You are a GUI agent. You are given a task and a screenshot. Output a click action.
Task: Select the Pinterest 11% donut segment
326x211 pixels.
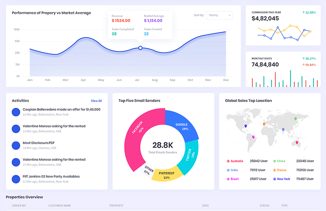coord(166,175)
